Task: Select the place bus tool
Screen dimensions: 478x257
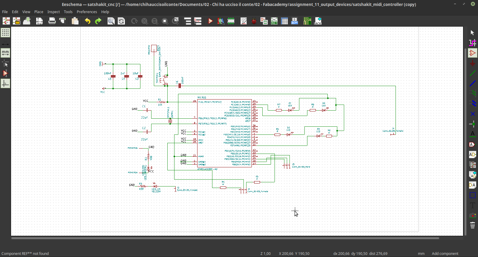Action: coord(472,83)
